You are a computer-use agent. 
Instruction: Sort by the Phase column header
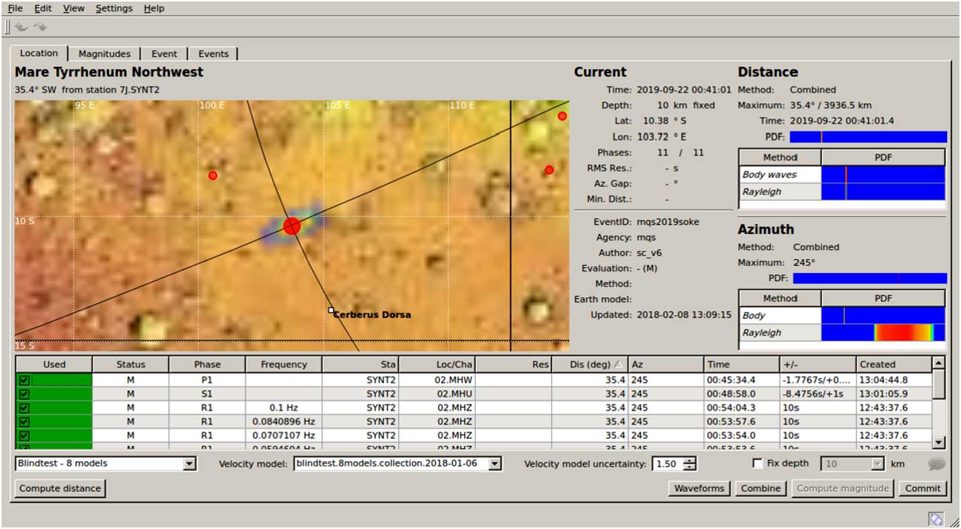tap(207, 364)
